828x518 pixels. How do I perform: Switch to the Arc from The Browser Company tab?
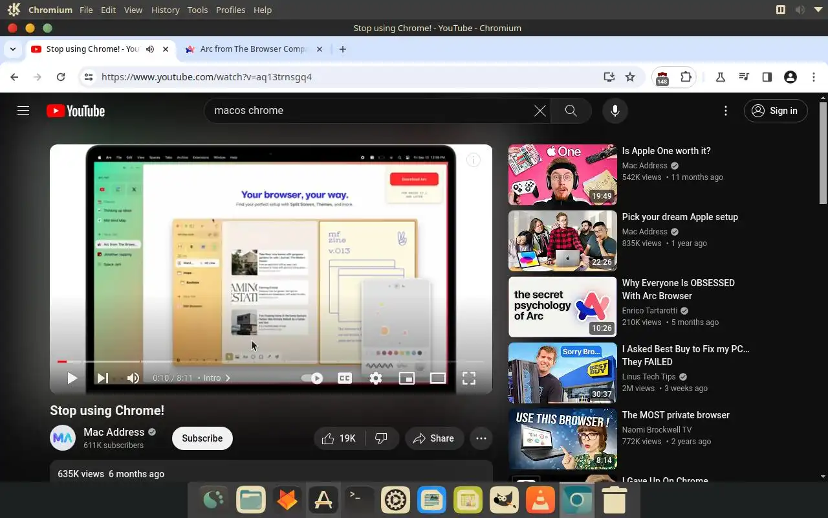coord(254,49)
